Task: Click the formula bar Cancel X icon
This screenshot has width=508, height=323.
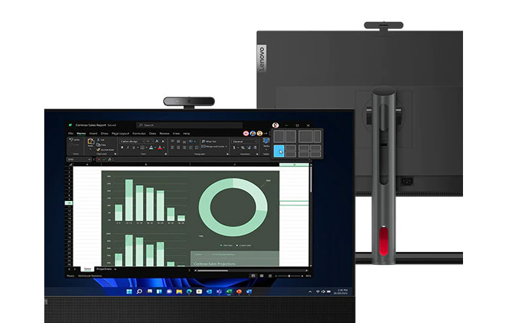Action: click(x=99, y=160)
